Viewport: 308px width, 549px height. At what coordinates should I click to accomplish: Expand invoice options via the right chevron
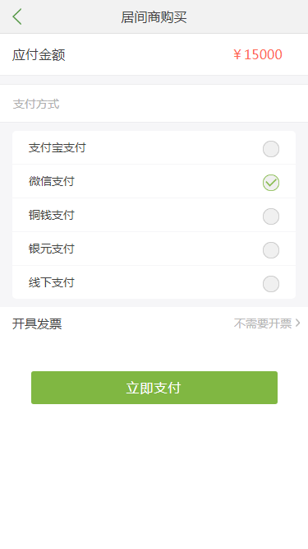pos(297,323)
